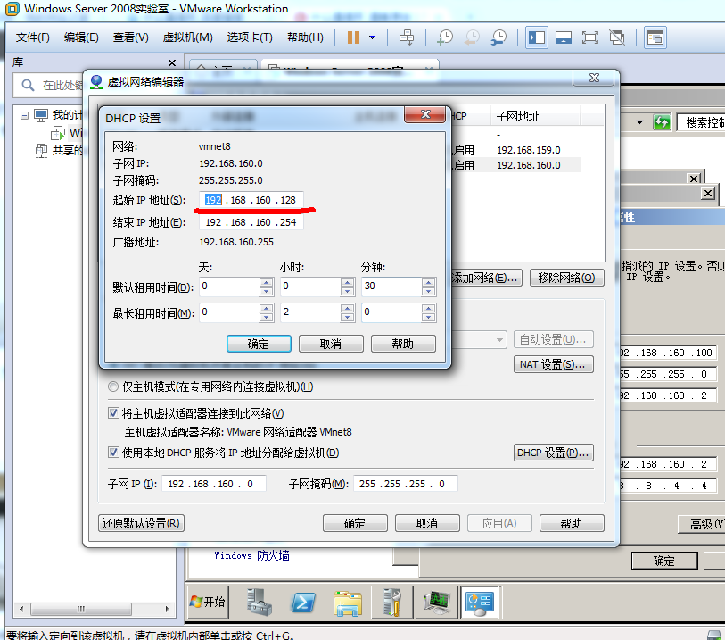Open the network monitor taskbar icon

click(436, 602)
